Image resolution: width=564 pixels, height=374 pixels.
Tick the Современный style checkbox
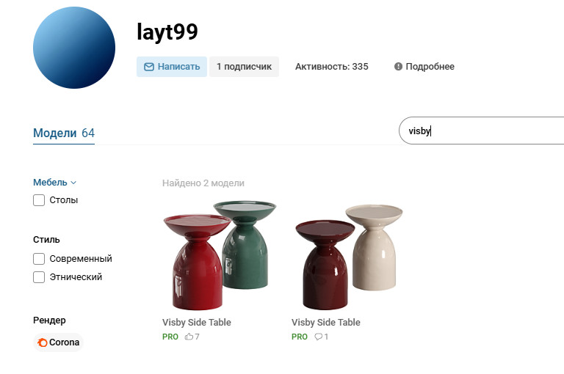click(x=39, y=259)
